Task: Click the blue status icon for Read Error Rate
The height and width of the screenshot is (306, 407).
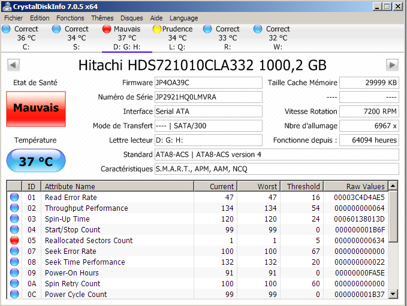Action: [x=14, y=198]
